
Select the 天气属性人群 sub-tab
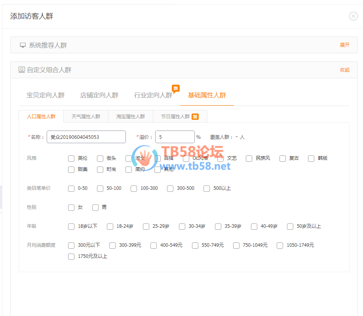[86, 117]
